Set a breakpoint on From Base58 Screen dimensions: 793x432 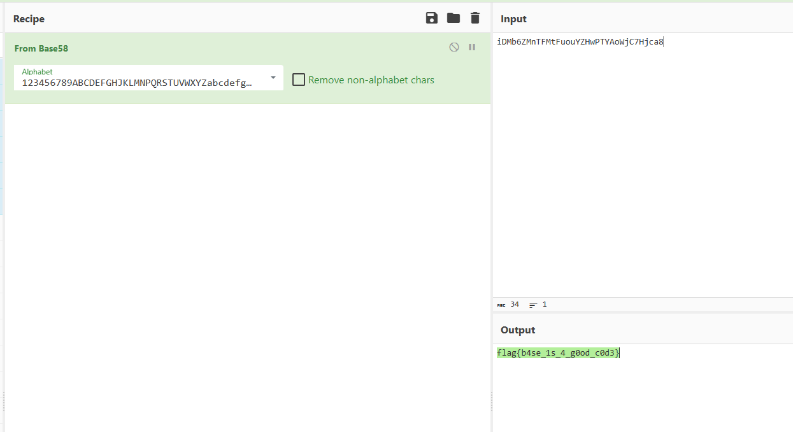click(x=472, y=47)
